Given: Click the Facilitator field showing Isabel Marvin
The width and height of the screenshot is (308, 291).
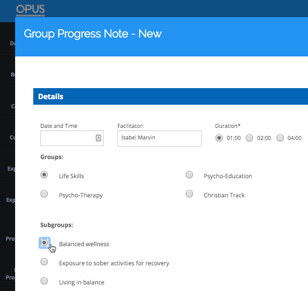Looking at the screenshot, I should 159,138.
